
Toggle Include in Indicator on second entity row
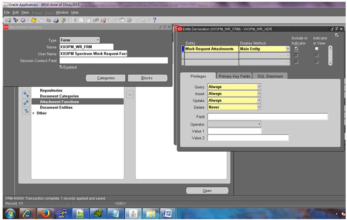[297, 55]
